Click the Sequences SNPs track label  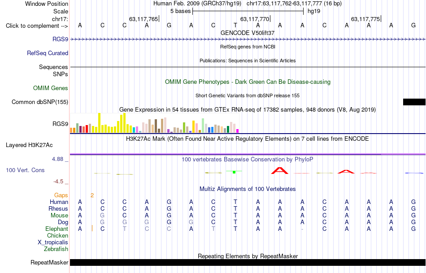[53, 70]
